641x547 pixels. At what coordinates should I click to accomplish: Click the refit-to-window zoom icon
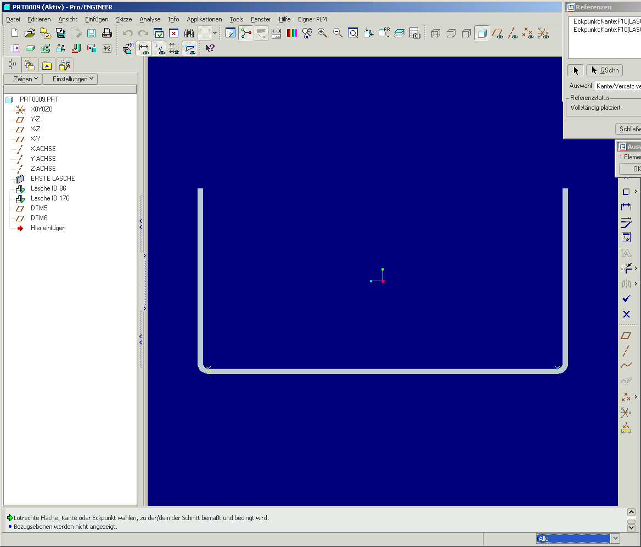point(353,33)
